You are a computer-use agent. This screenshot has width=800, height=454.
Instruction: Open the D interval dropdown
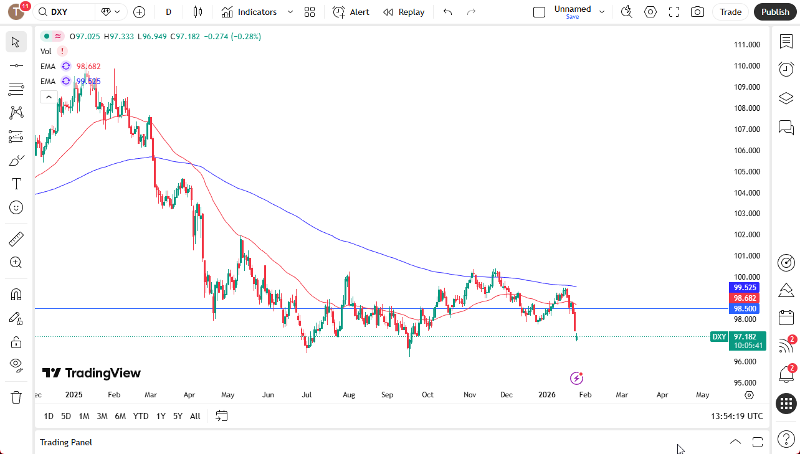pyautogui.click(x=168, y=12)
